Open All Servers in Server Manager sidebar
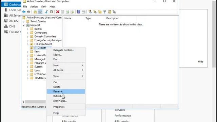The image size is (217, 122). [13, 15]
